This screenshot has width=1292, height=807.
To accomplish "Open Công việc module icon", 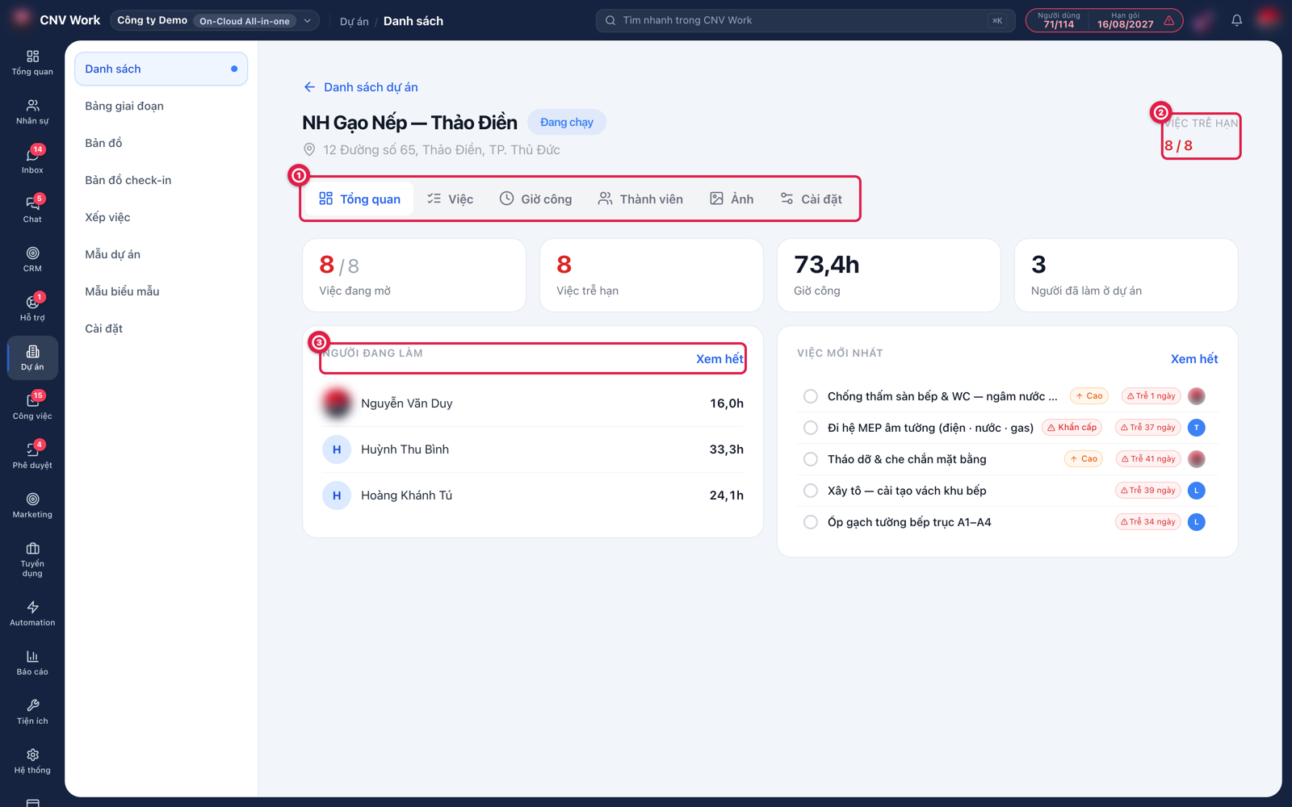I will [x=32, y=408].
